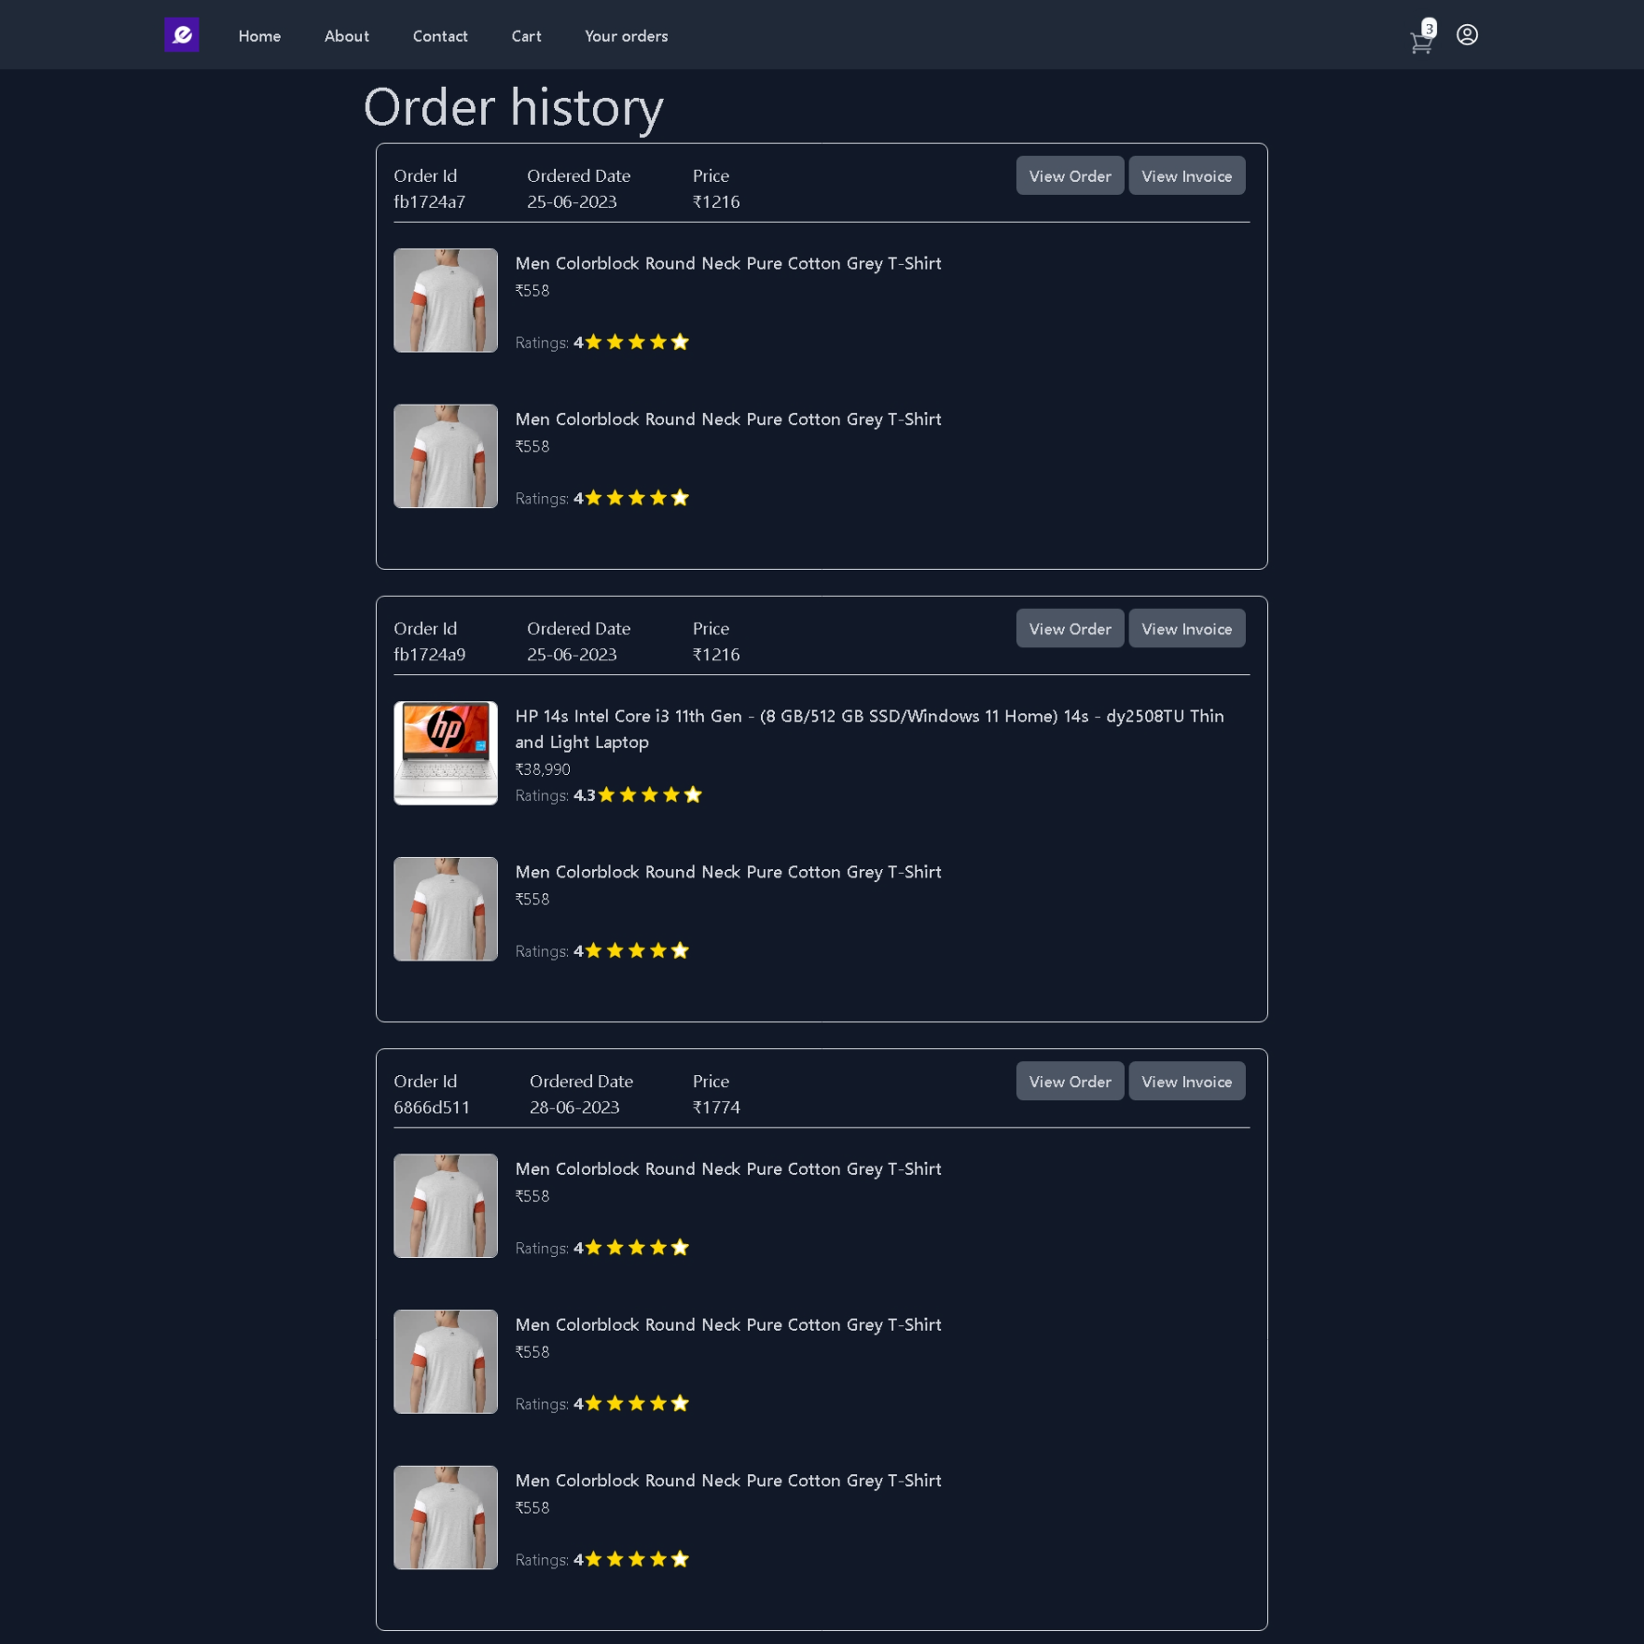Go to the Contact page
The width and height of the screenshot is (1644, 1644).
tap(440, 35)
